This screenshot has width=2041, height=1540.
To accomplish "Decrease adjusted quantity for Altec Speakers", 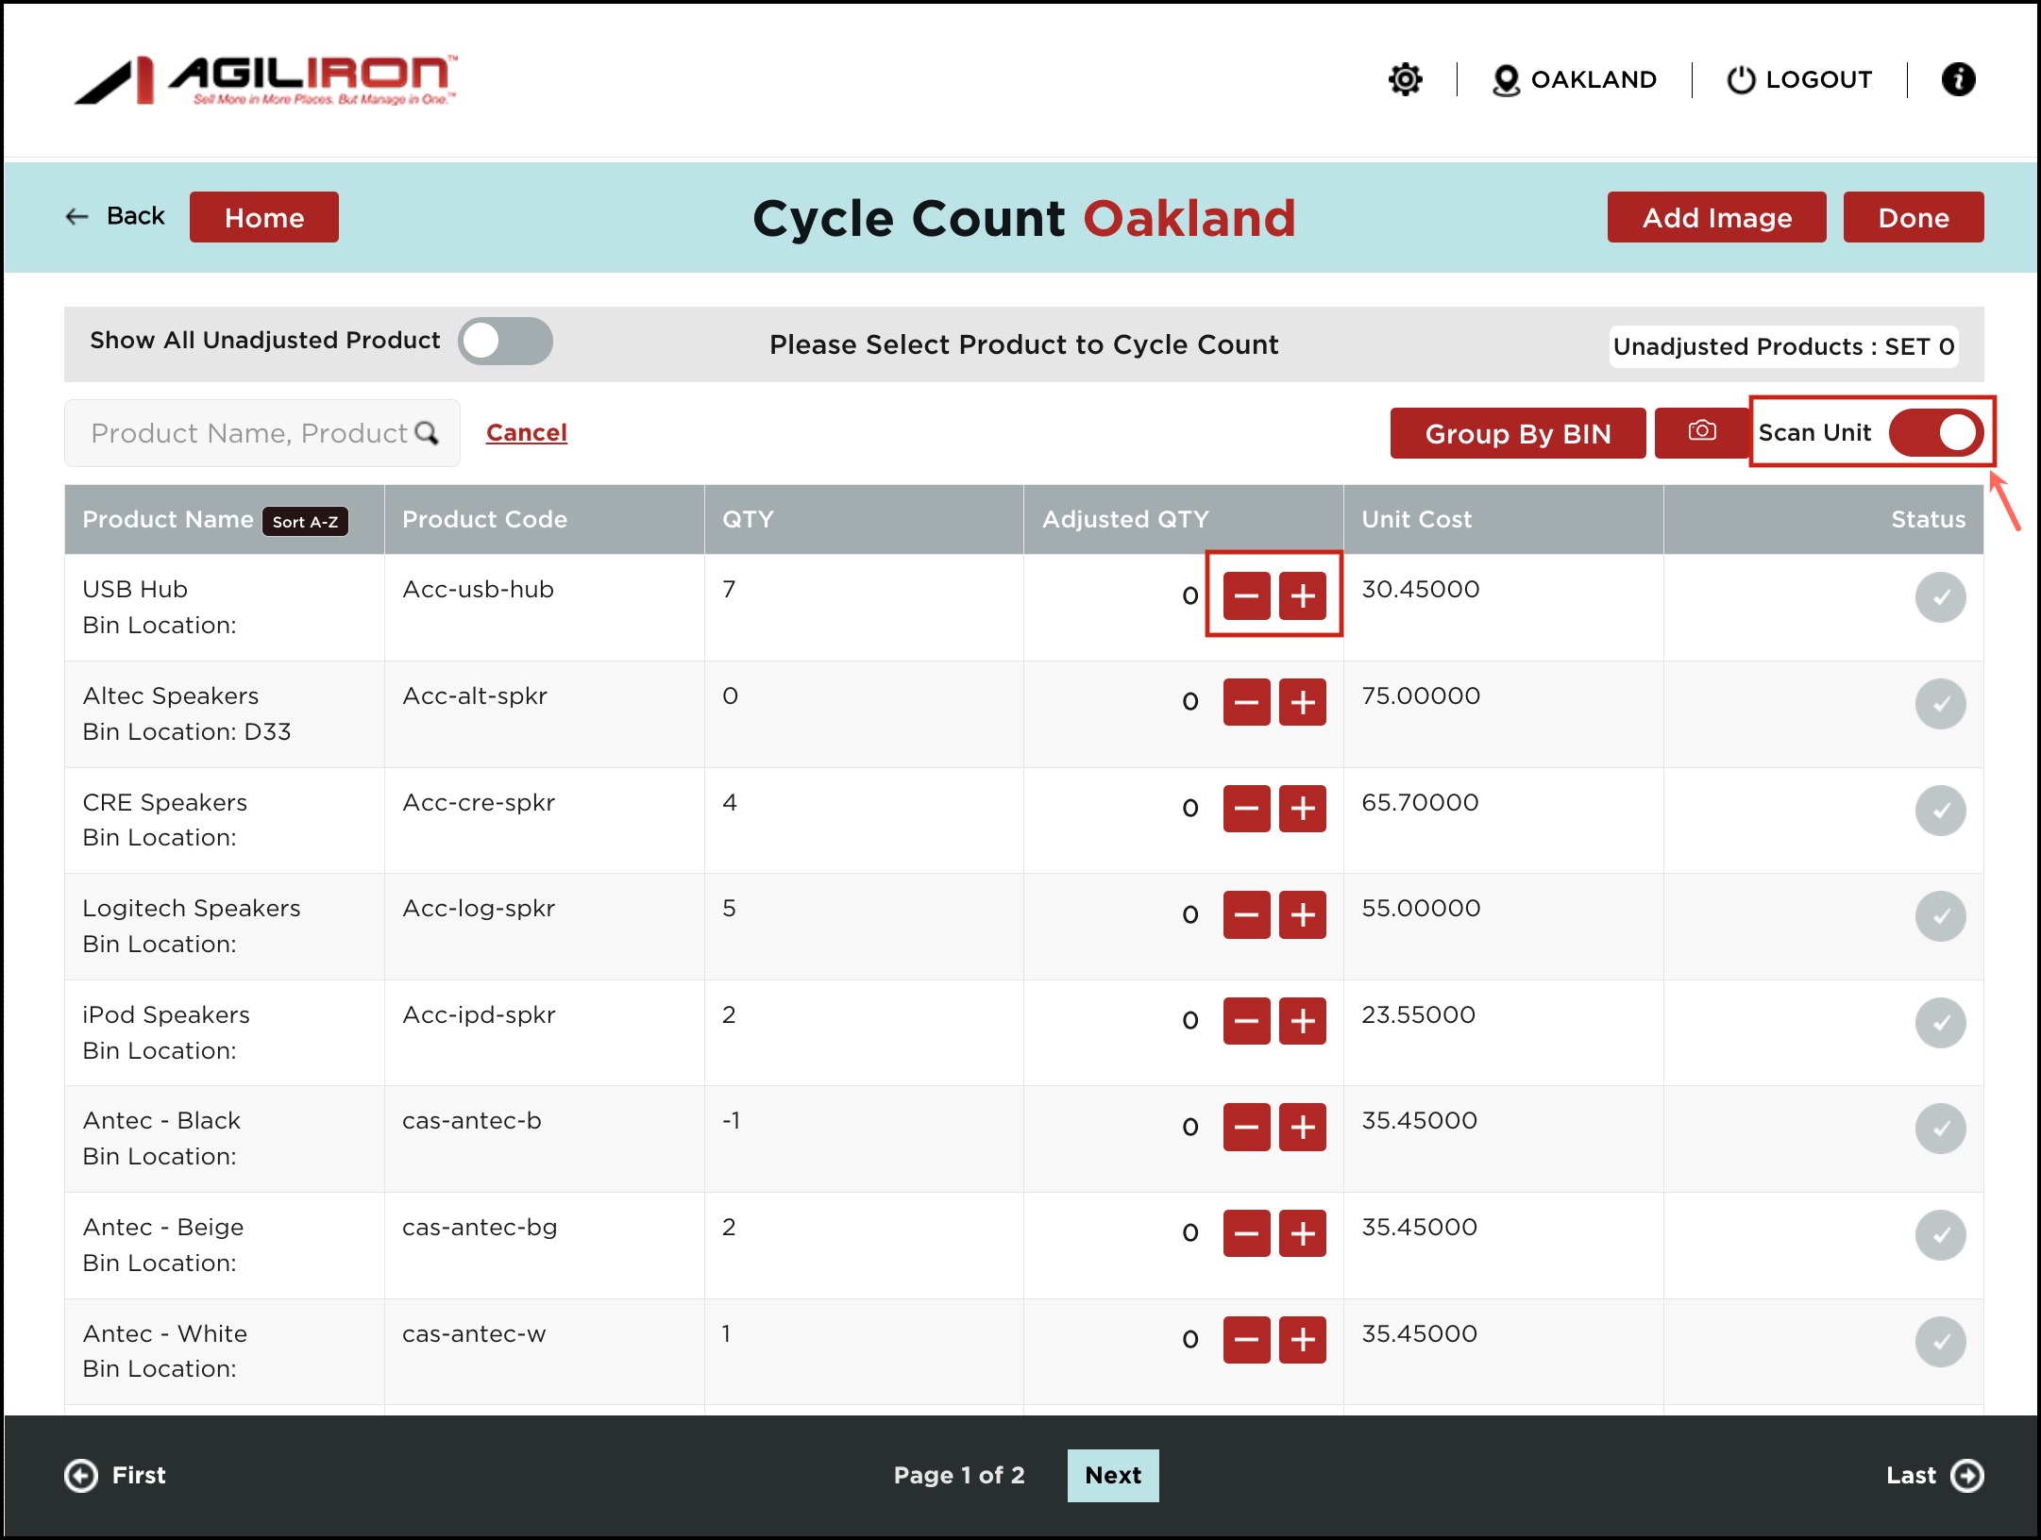I will pos(1246,702).
